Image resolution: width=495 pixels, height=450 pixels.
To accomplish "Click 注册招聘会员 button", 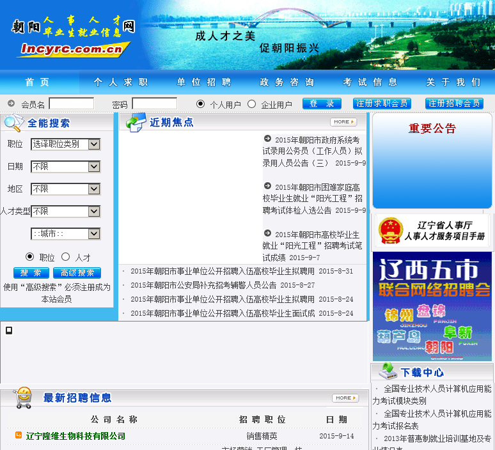I will (x=454, y=104).
